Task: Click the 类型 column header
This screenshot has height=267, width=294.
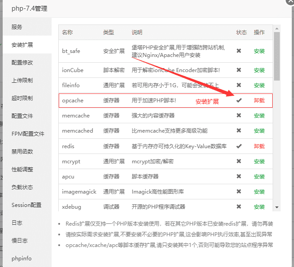Action: tap(109, 32)
